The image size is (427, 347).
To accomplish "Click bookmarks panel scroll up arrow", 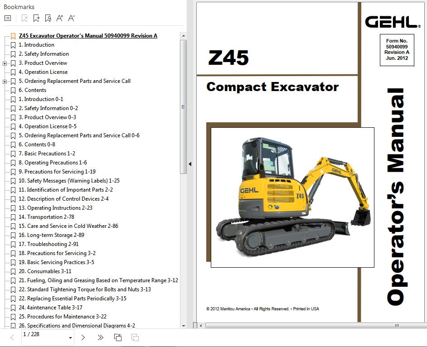I will click(x=184, y=36).
